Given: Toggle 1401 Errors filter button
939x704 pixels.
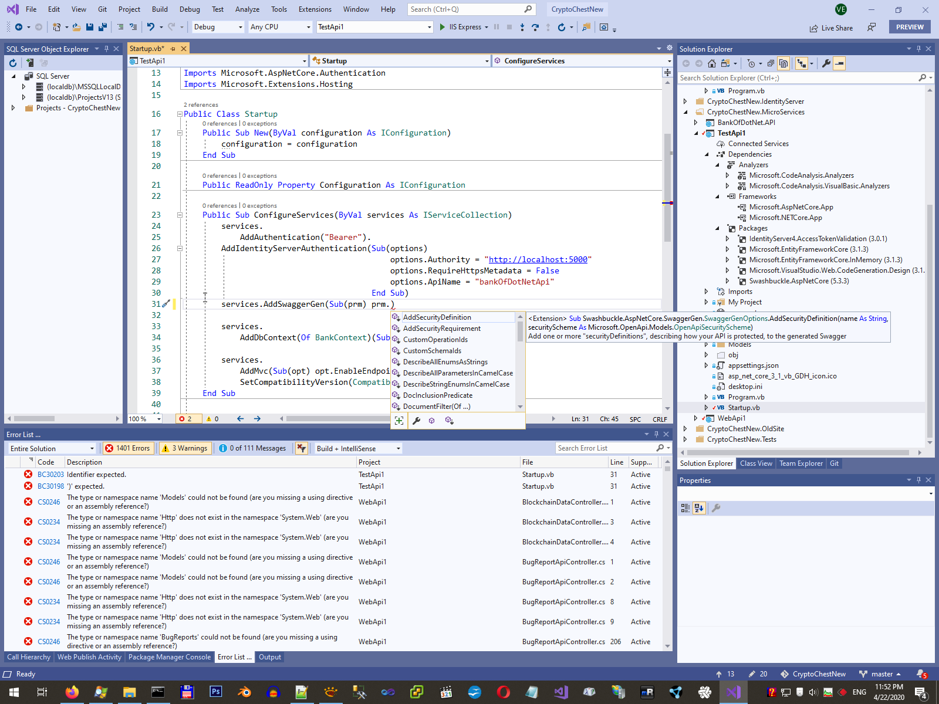Looking at the screenshot, I should click(x=127, y=448).
